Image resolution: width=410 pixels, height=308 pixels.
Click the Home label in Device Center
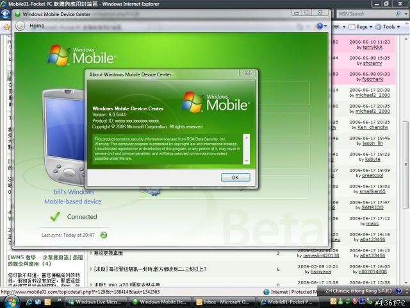point(37,26)
